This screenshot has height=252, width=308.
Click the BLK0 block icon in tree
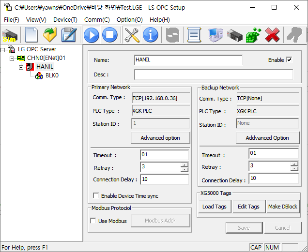coord(39,75)
